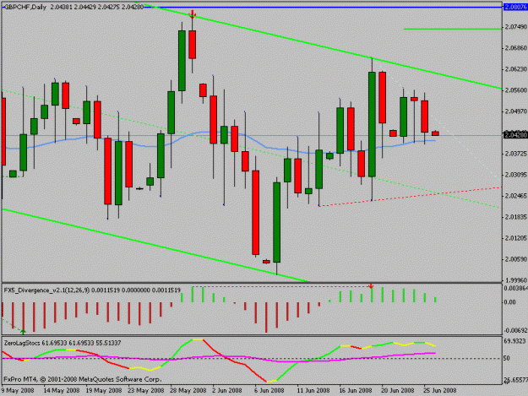Image resolution: width=528 pixels, height=396 pixels.
Task: Click the 2.07490 price axis value
Action: [516, 27]
